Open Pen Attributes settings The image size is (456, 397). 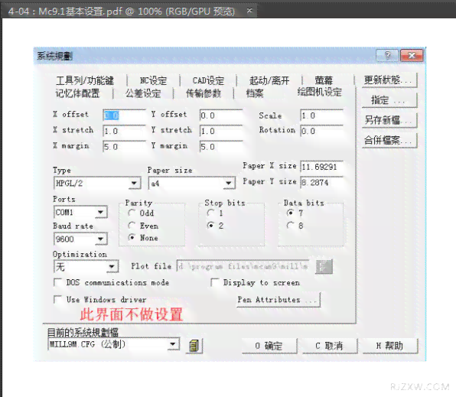point(278,300)
